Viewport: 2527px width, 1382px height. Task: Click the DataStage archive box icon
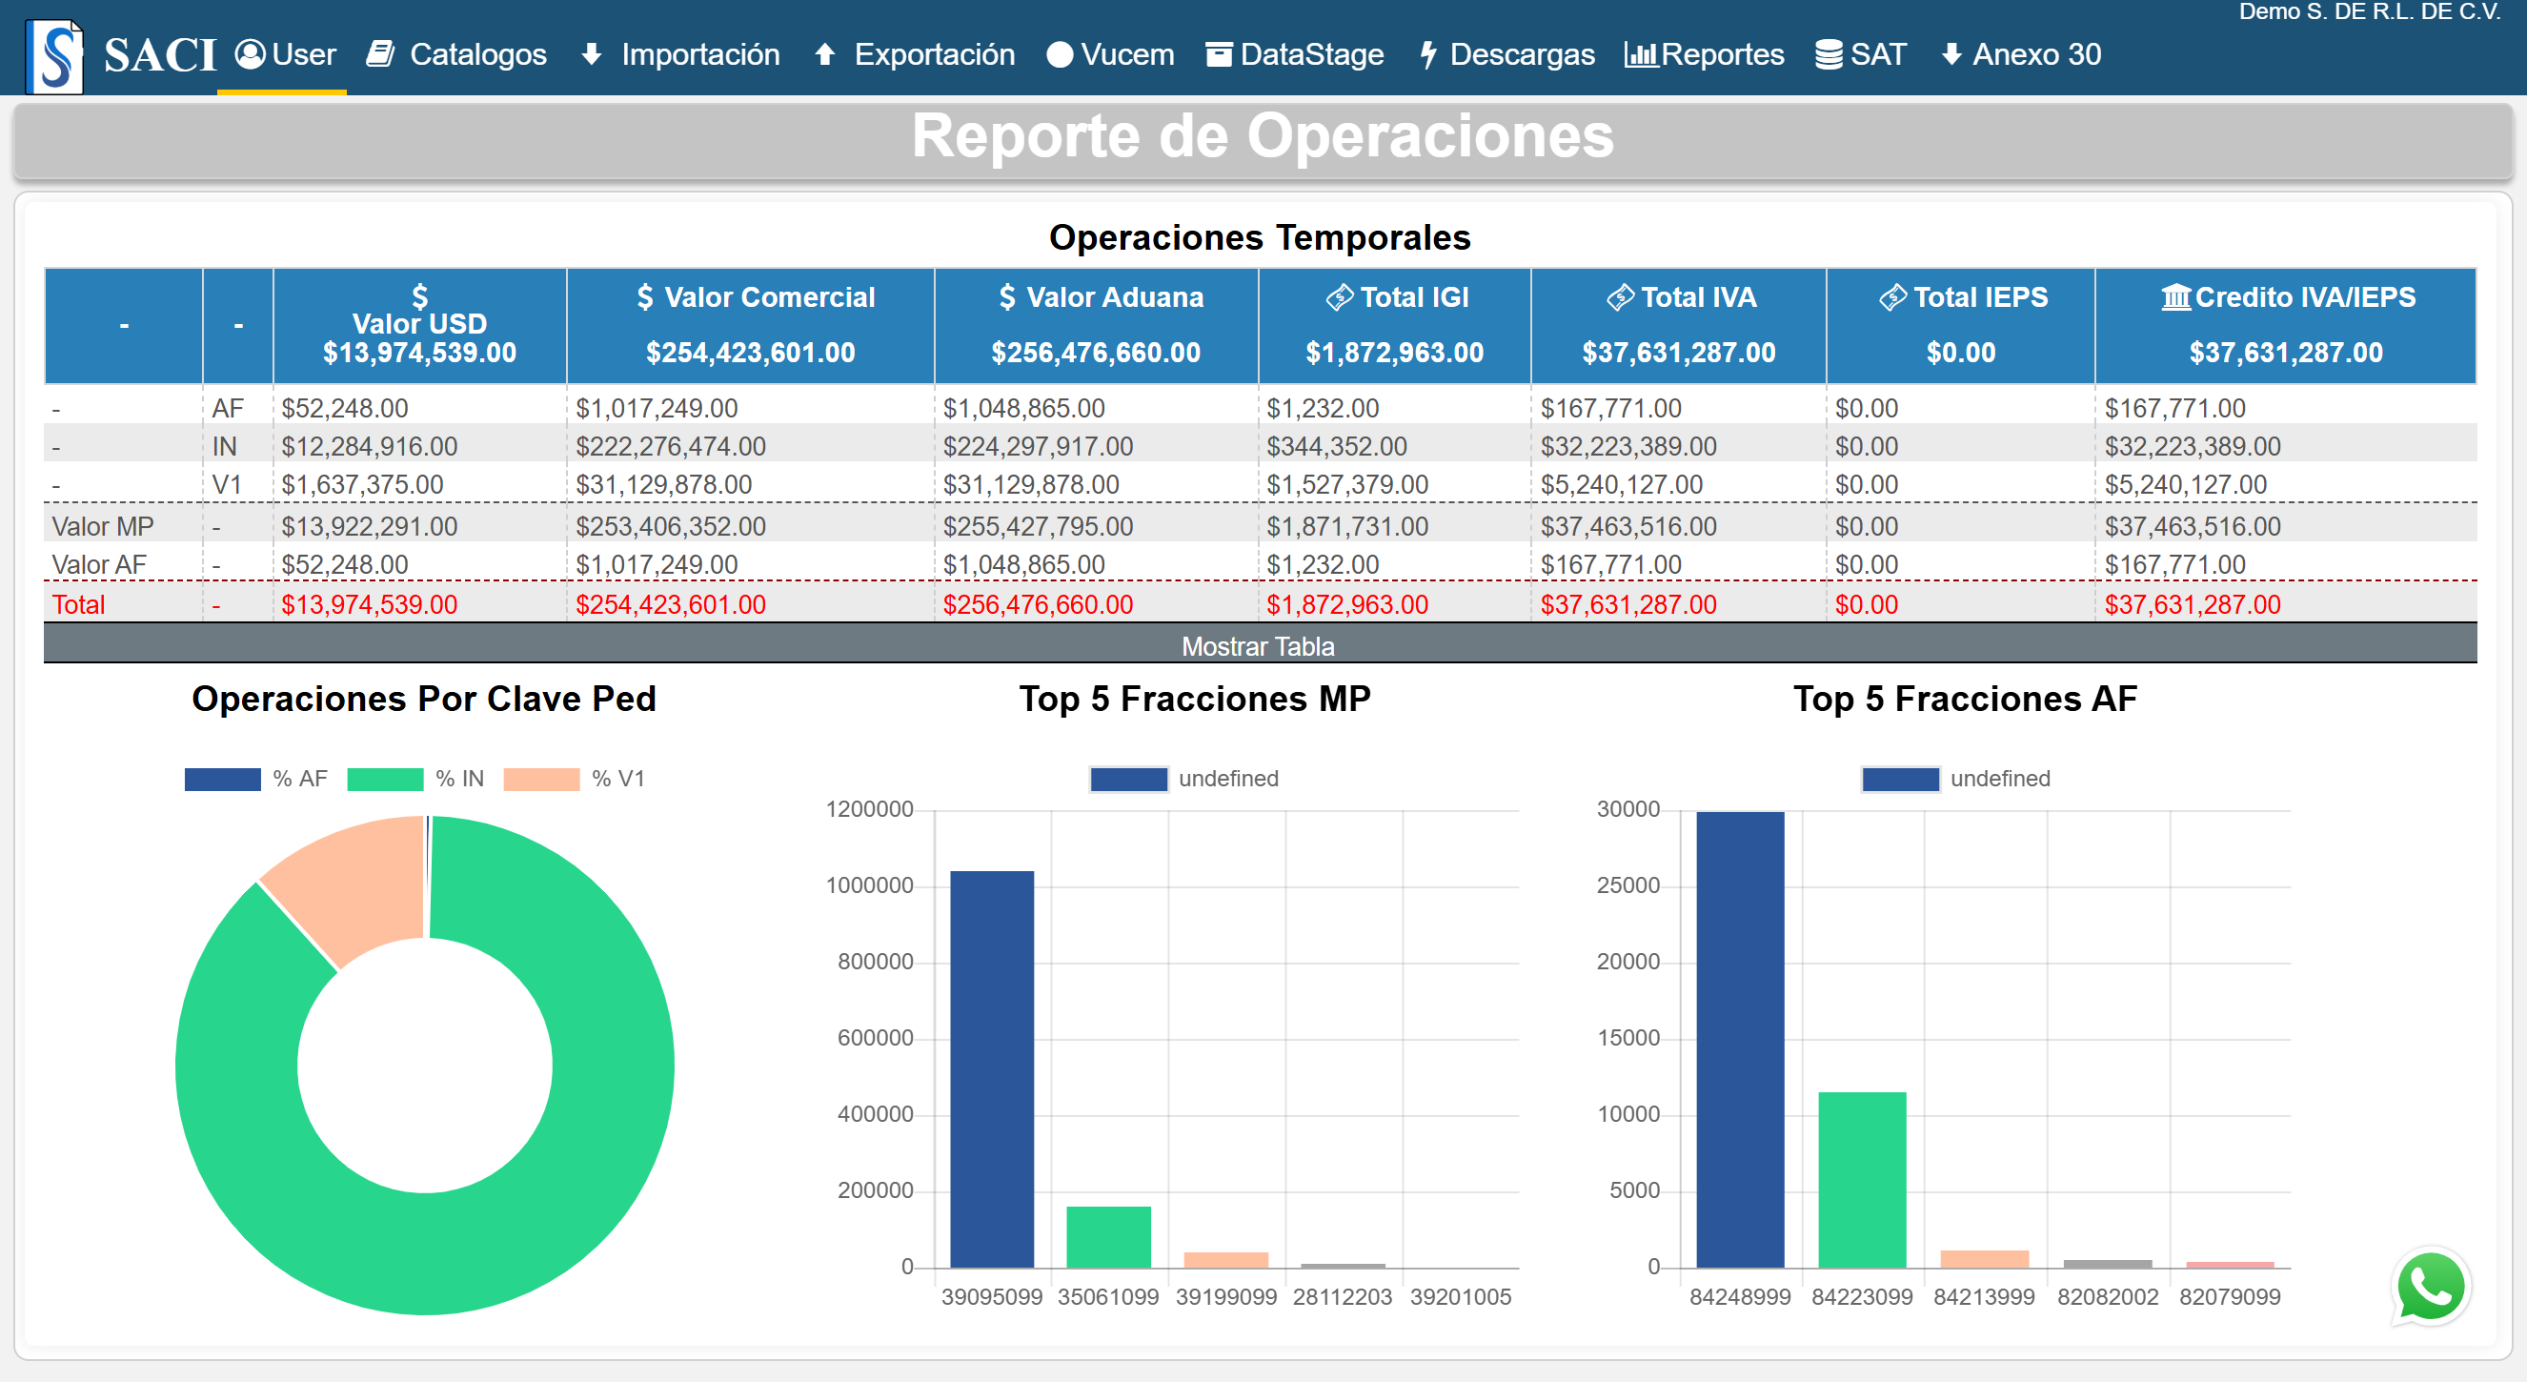point(1219,54)
